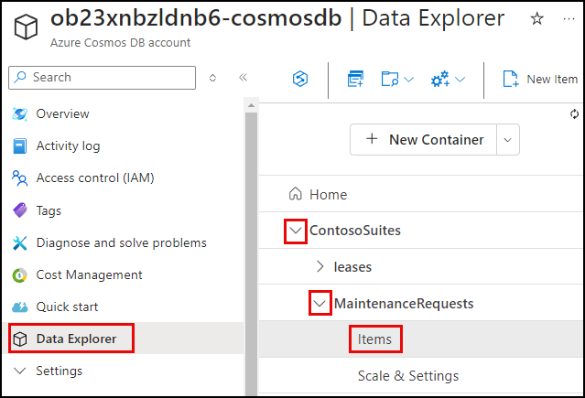Image resolution: width=585 pixels, height=398 pixels.
Task: Go to Home in the resource tree
Action: pos(328,194)
